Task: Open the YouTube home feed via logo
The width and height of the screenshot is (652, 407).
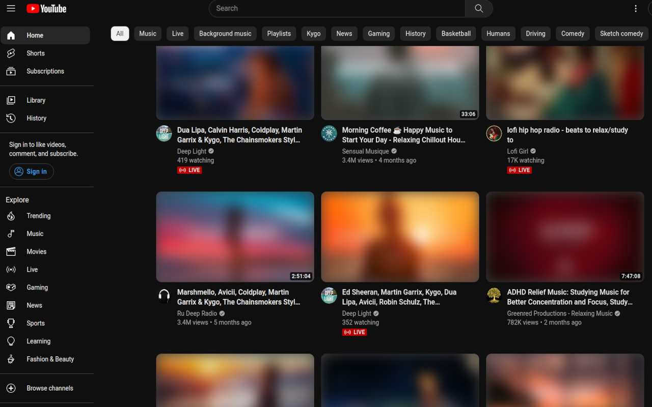Action: (x=46, y=8)
